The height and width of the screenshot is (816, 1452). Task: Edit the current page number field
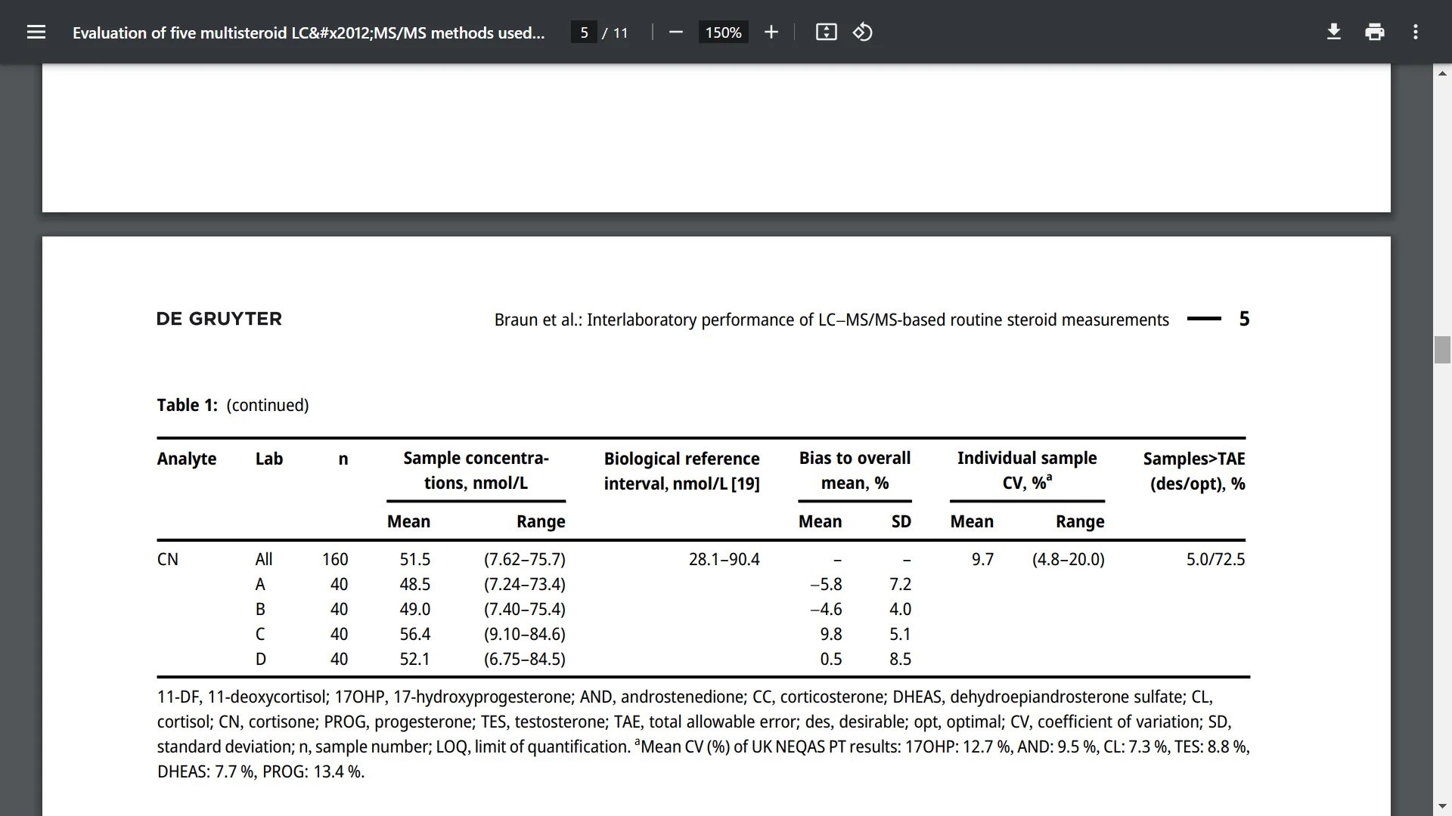click(584, 32)
